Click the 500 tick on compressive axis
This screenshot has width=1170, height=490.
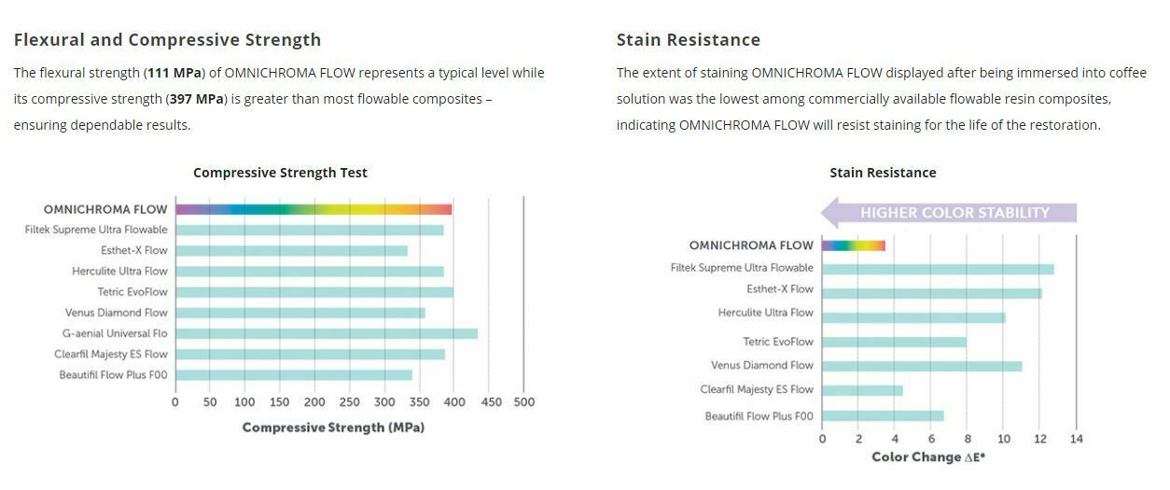(x=523, y=402)
